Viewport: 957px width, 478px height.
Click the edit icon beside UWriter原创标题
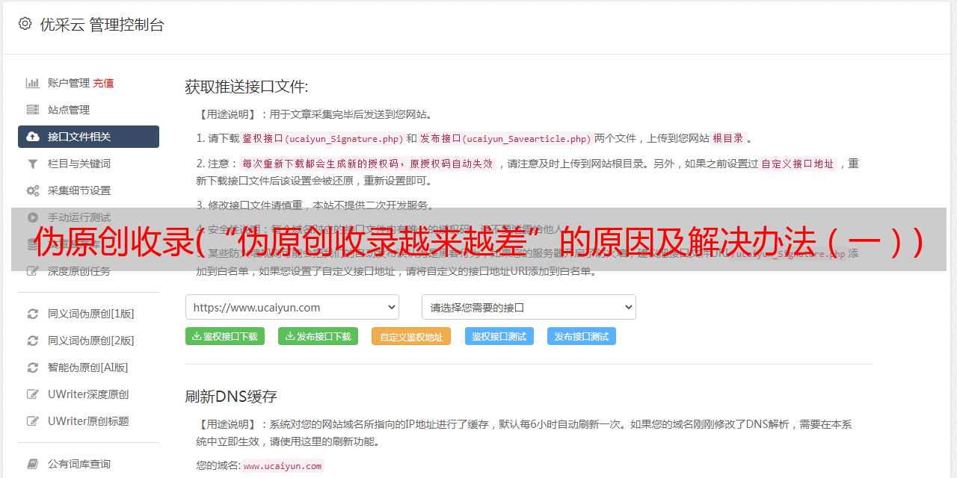pos(33,421)
